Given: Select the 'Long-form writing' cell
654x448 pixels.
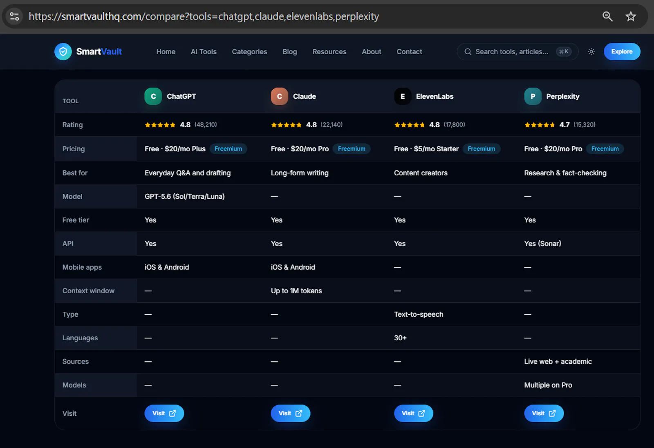Looking at the screenshot, I should (x=300, y=173).
